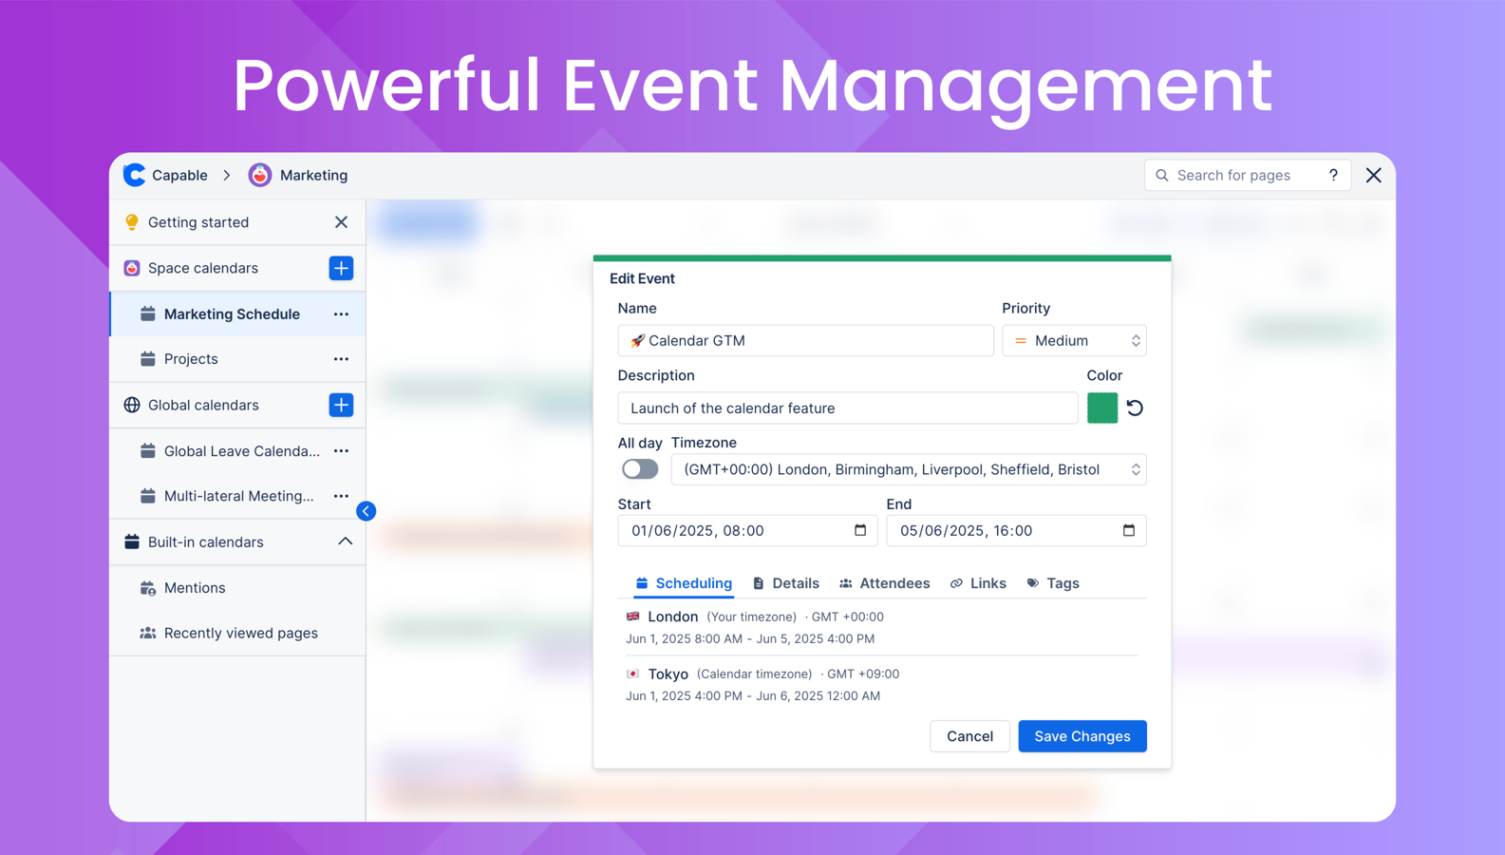Open Global Leave Calendar more options
The width and height of the screenshot is (1505, 855).
coord(341,450)
